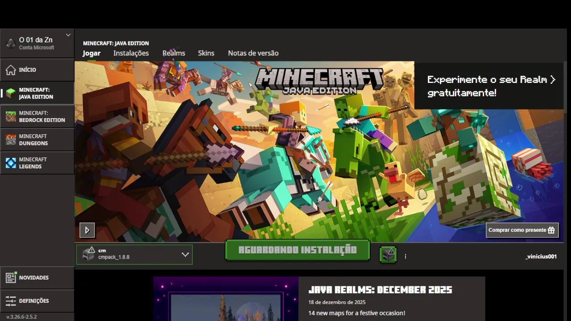This screenshot has width=571, height=321.
Task: Play the banner animation button
Action: [x=87, y=230]
